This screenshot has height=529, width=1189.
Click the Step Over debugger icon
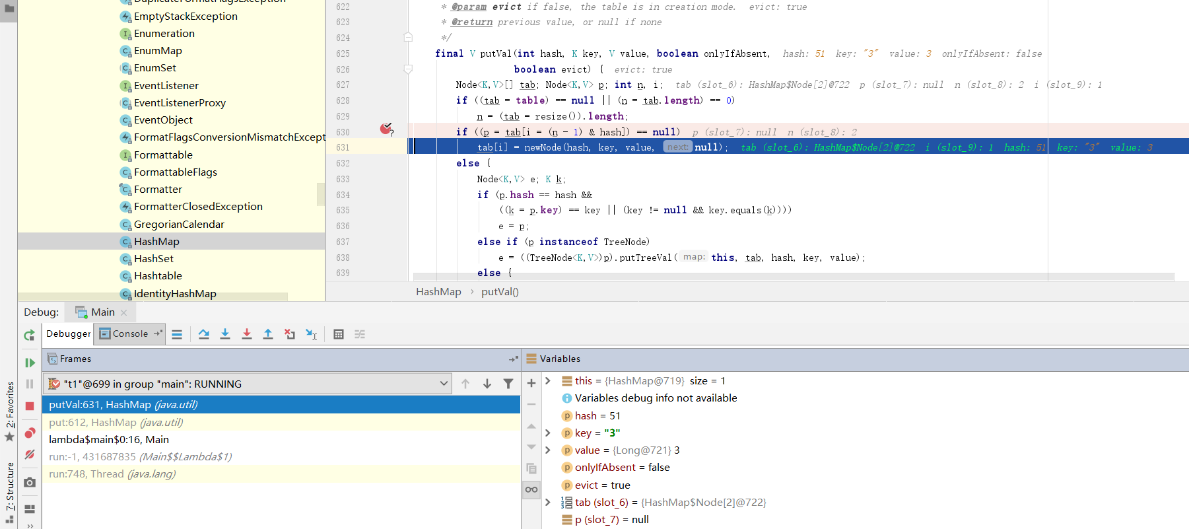[x=204, y=334]
